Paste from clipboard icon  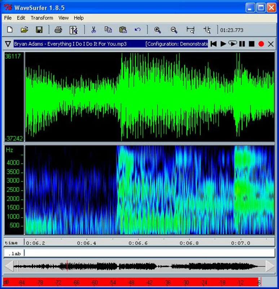pyautogui.click(x=123, y=30)
